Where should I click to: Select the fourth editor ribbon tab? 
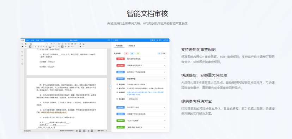(x=37, y=40)
